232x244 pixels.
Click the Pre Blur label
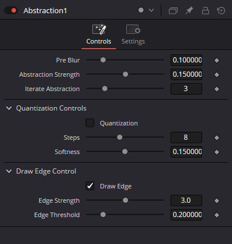pos(68,60)
